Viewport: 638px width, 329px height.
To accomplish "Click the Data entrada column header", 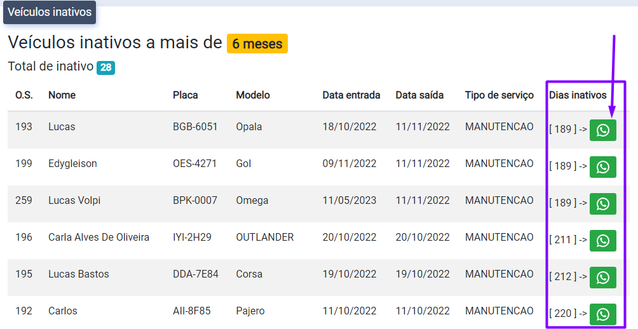I will coord(351,95).
